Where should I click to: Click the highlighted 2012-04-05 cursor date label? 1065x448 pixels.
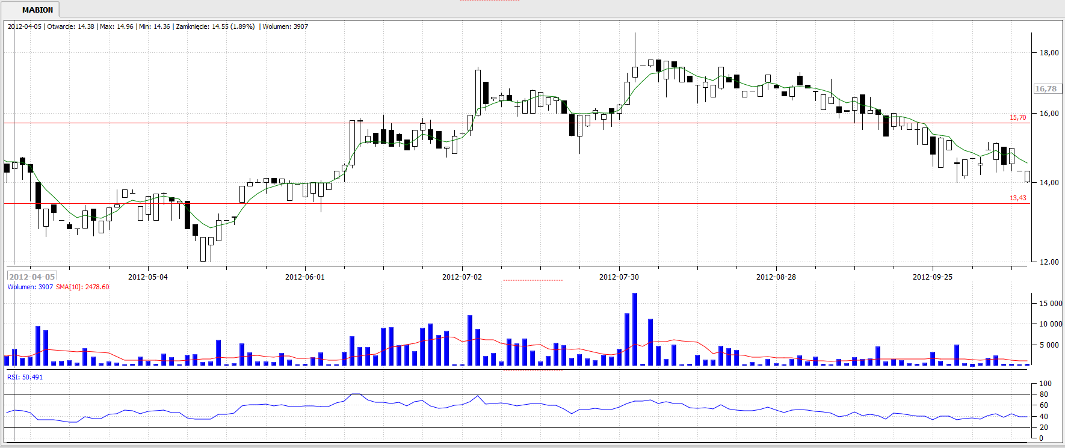click(x=32, y=277)
